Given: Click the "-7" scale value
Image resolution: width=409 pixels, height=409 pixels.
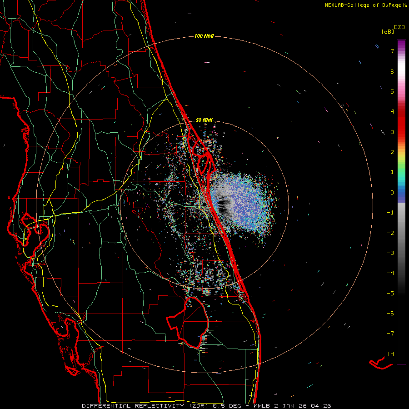Looking at the screenshot, I should point(390,334).
